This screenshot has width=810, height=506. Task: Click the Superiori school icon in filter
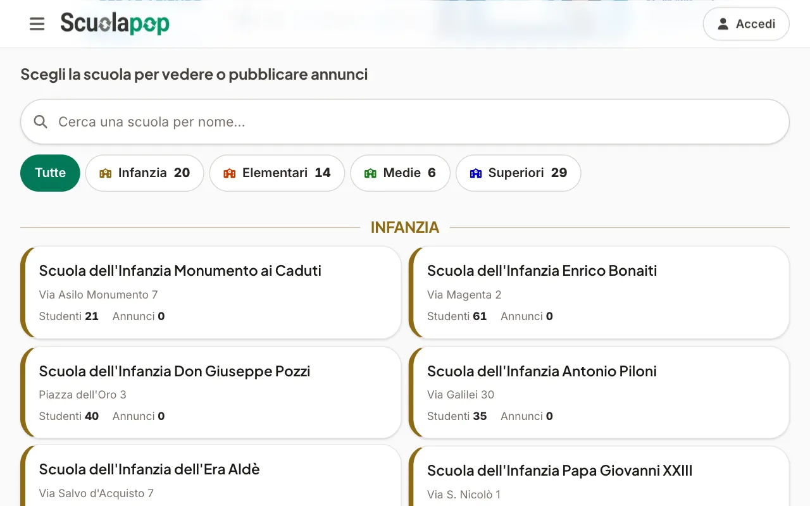tap(476, 173)
